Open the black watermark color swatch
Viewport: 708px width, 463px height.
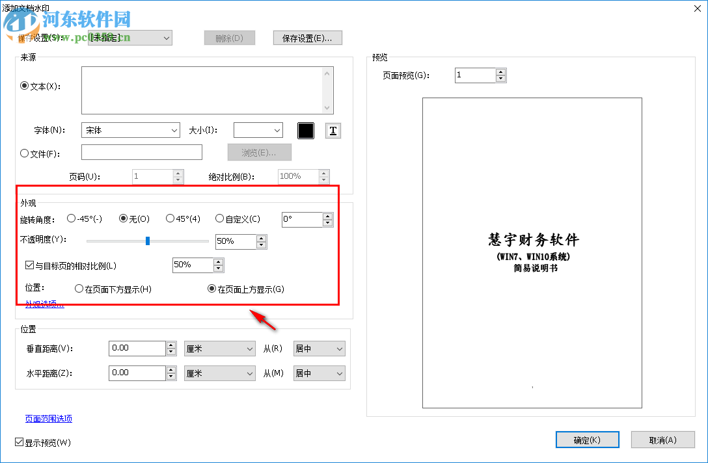(306, 130)
